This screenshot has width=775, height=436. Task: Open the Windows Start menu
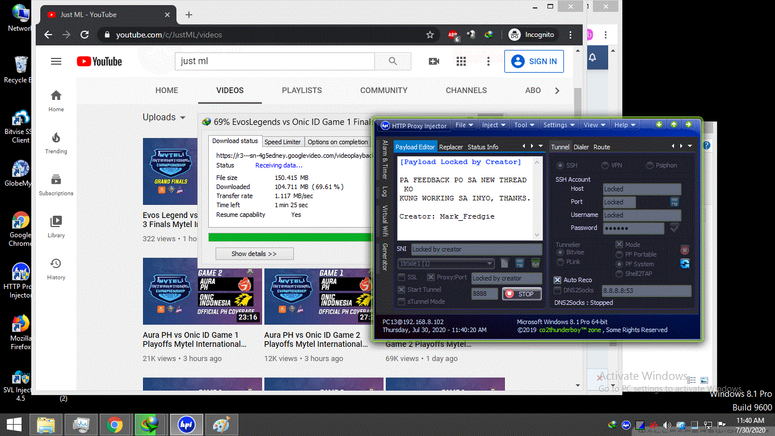(x=14, y=425)
